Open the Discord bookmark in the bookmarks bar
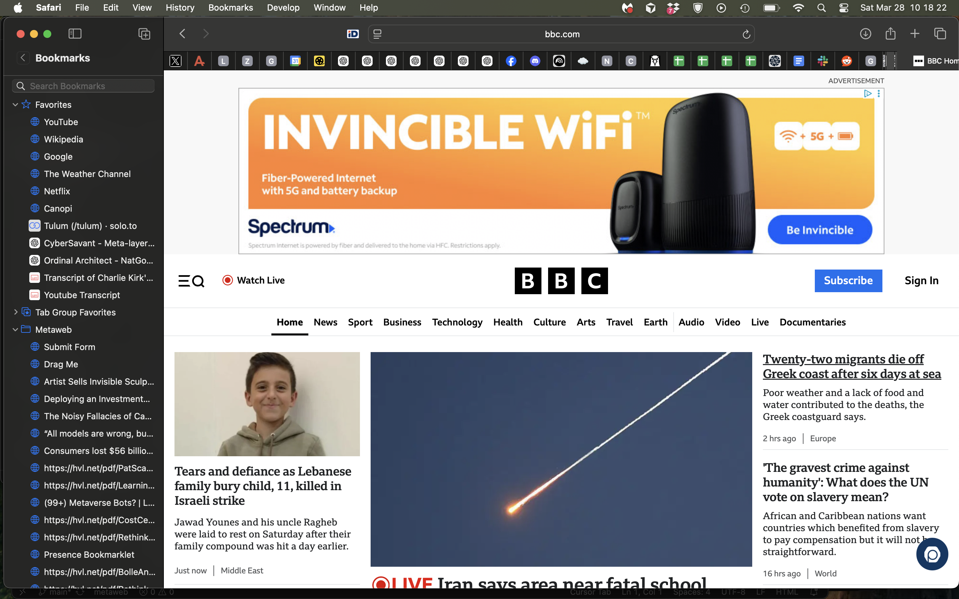The width and height of the screenshot is (959, 599). point(535,61)
